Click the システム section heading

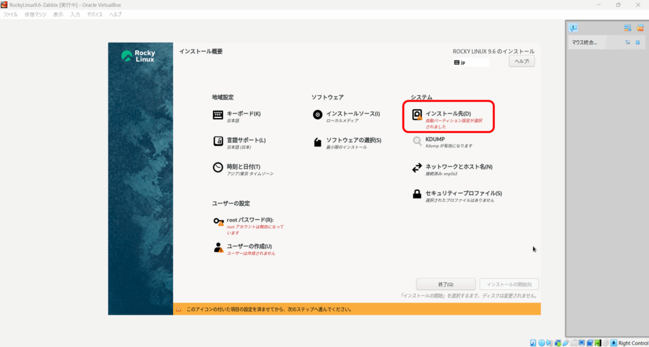coord(421,97)
